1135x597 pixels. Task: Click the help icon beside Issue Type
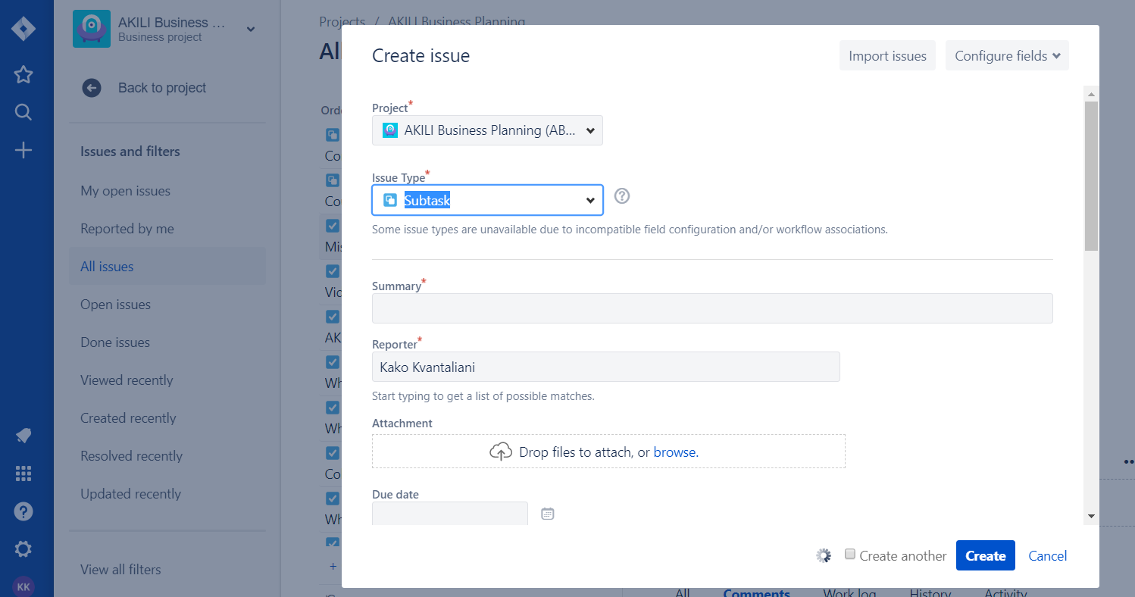pos(621,195)
